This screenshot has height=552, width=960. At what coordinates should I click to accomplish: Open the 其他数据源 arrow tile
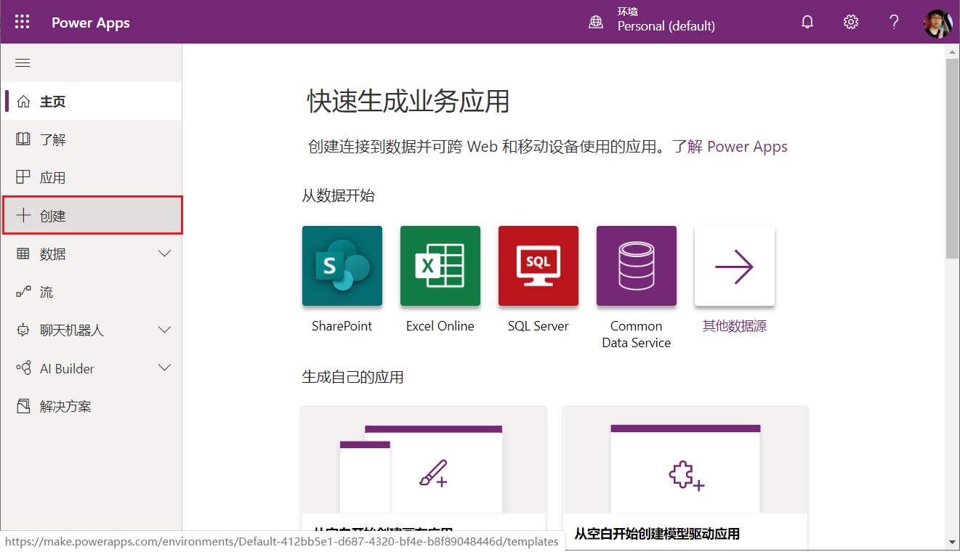[735, 266]
